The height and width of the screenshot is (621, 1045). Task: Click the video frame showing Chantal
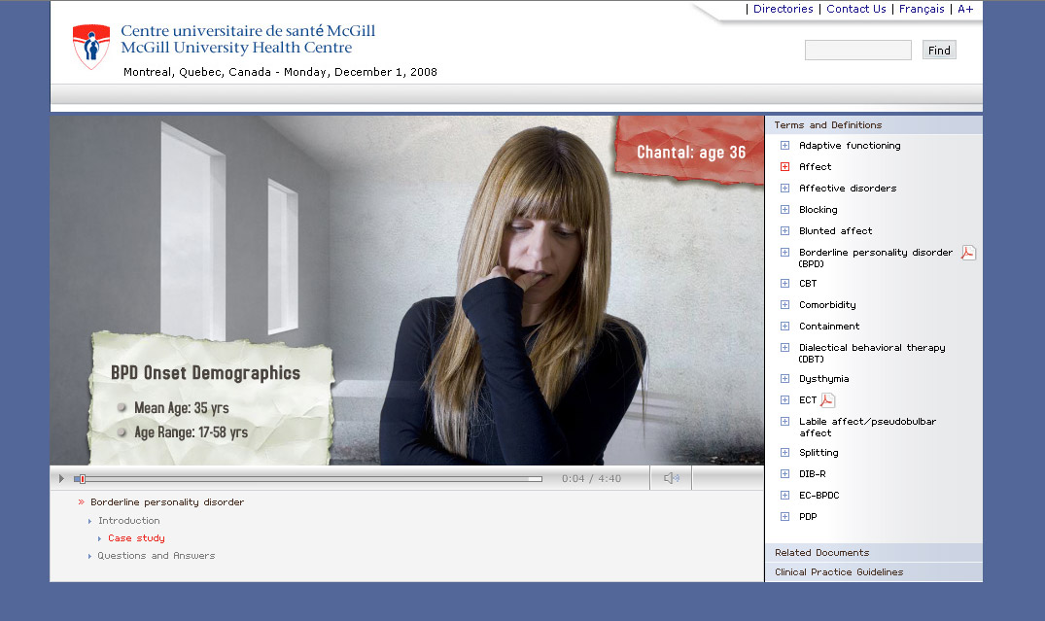pyautogui.click(x=406, y=290)
